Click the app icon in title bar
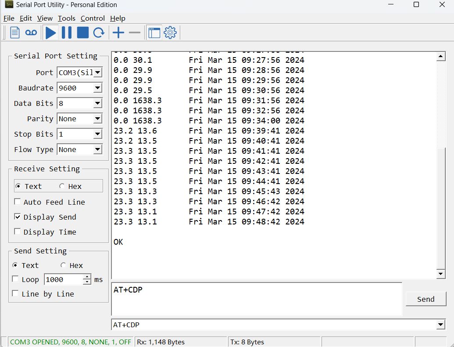Image resolution: width=454 pixels, height=347 pixels. [x=9, y=4]
